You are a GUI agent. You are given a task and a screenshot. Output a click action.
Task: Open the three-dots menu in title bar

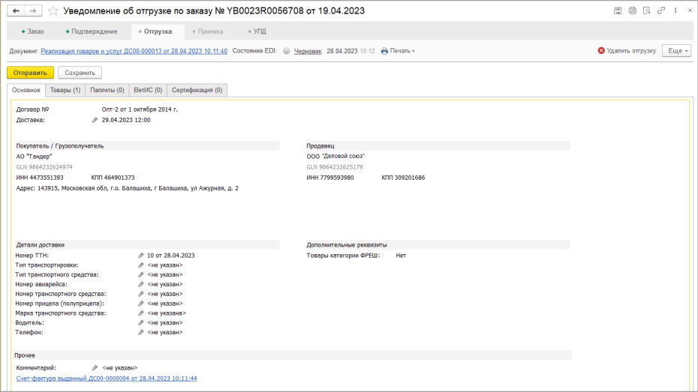pyautogui.click(x=675, y=10)
